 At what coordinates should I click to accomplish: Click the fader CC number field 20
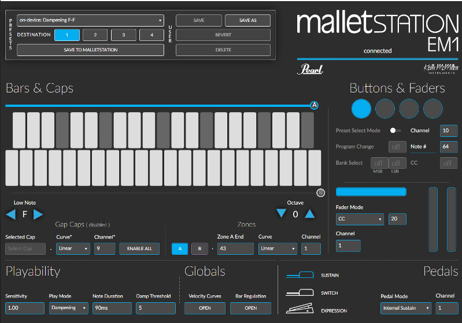tap(397, 219)
